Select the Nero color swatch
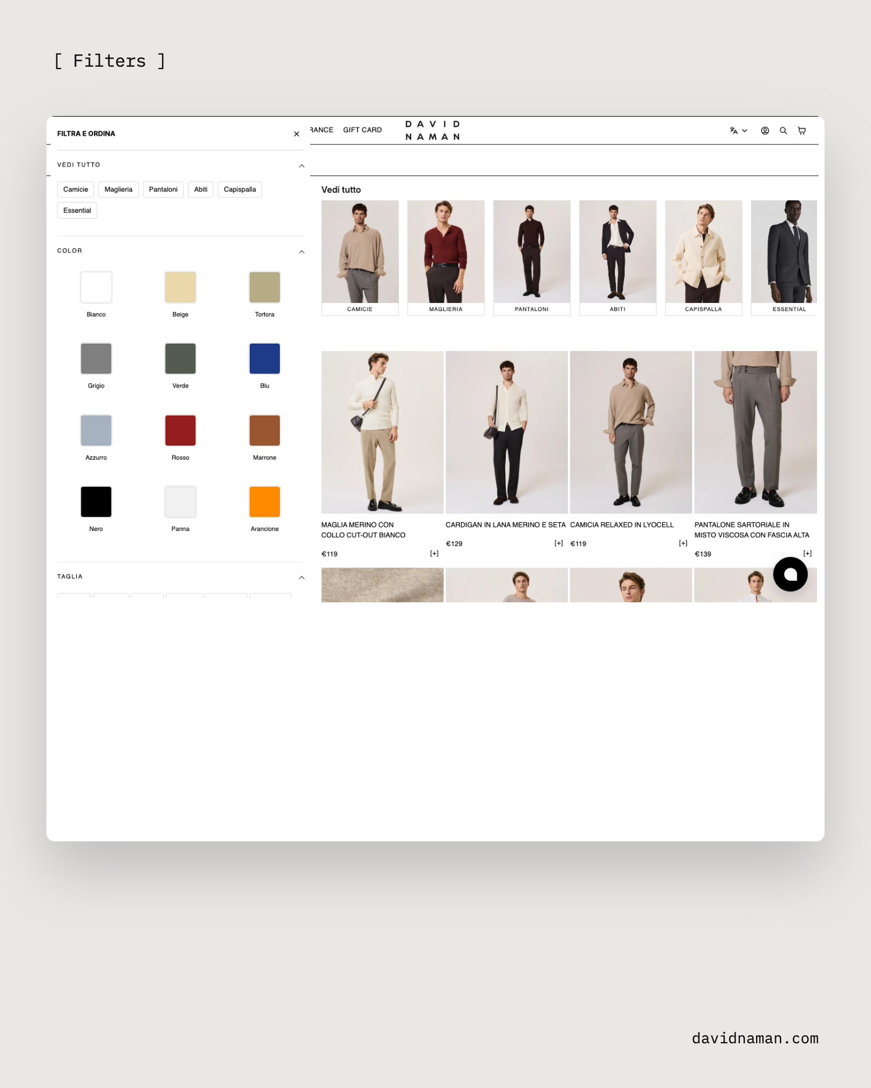This screenshot has height=1088, width=871. pyautogui.click(x=96, y=502)
